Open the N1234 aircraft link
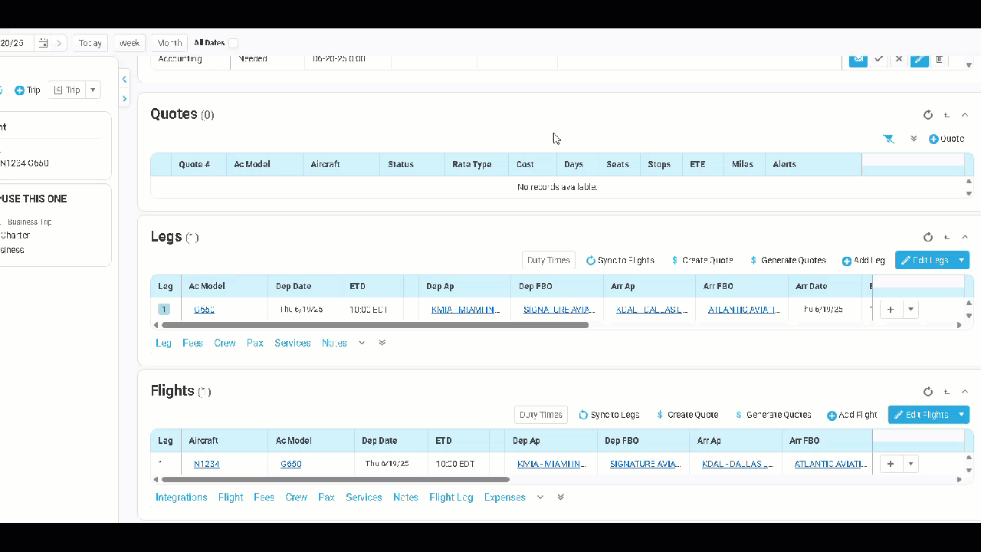Screen dimensions: 981x552 (206, 464)
